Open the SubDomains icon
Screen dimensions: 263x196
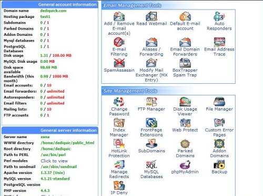click(x=151, y=143)
